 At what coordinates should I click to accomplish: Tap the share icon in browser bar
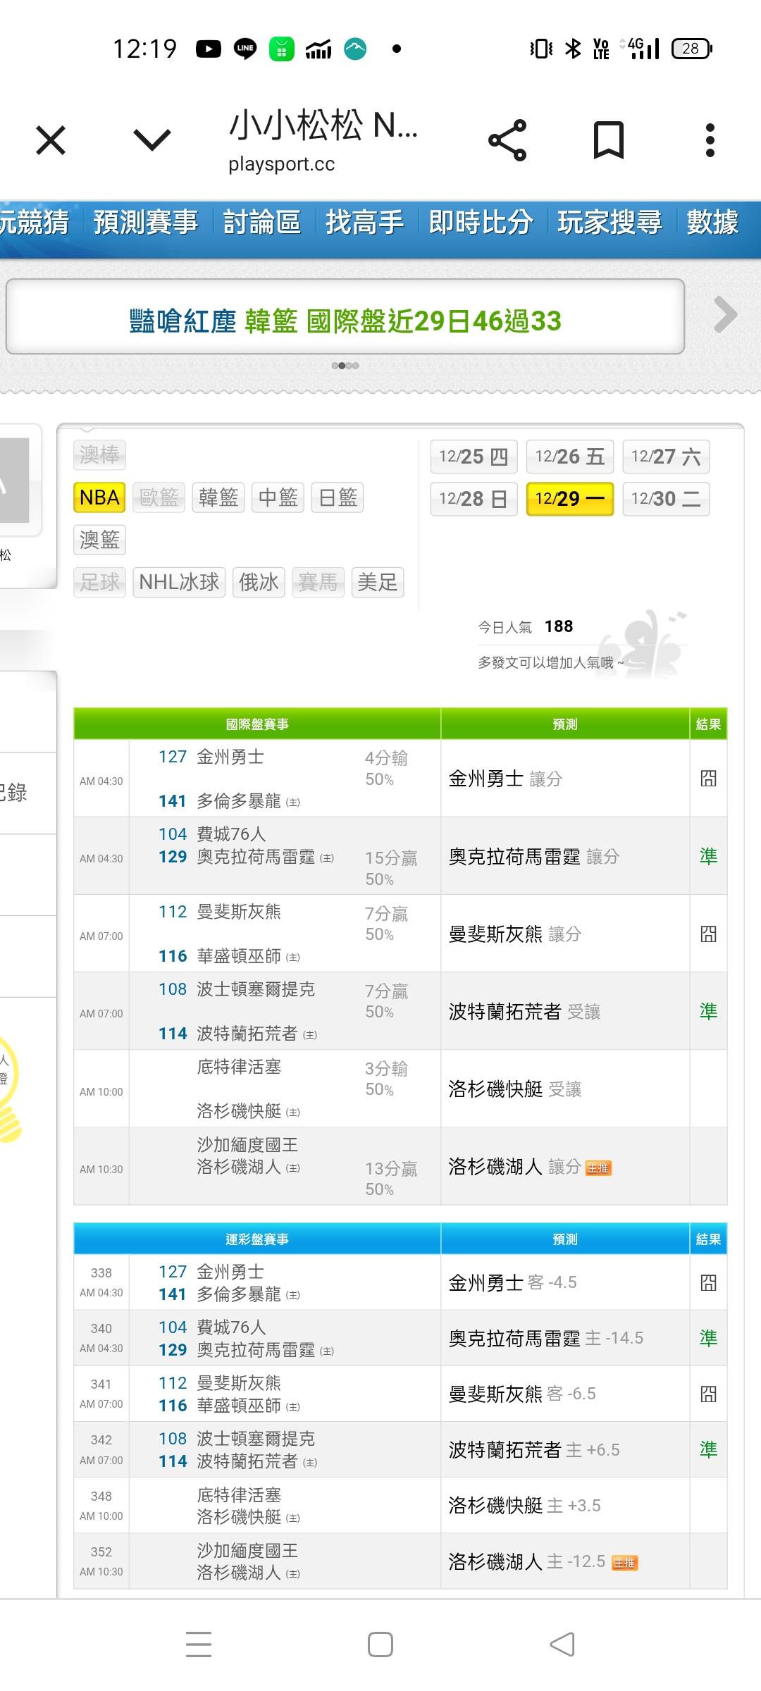pos(507,140)
